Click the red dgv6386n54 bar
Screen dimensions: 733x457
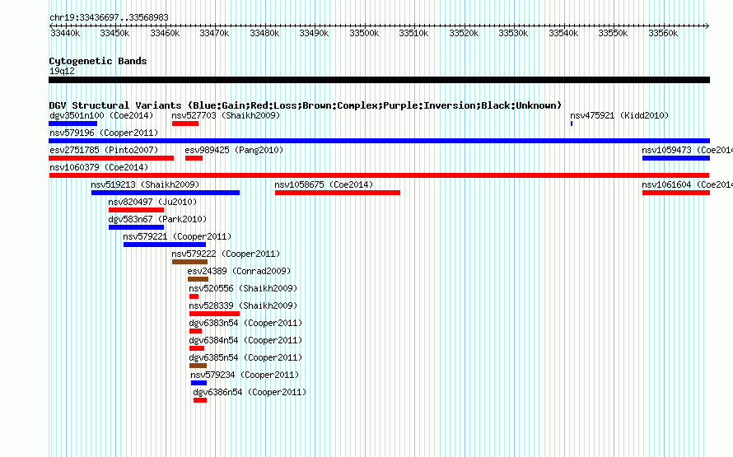[200, 400]
